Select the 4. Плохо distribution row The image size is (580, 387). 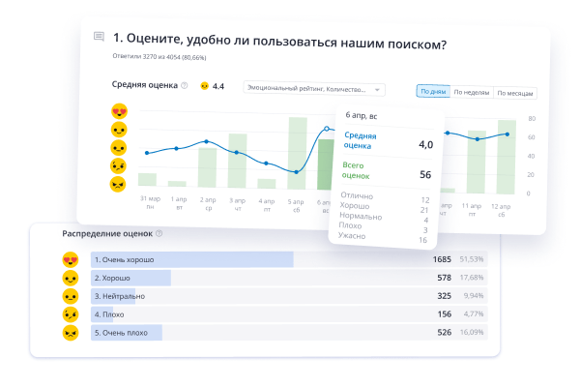(x=290, y=314)
